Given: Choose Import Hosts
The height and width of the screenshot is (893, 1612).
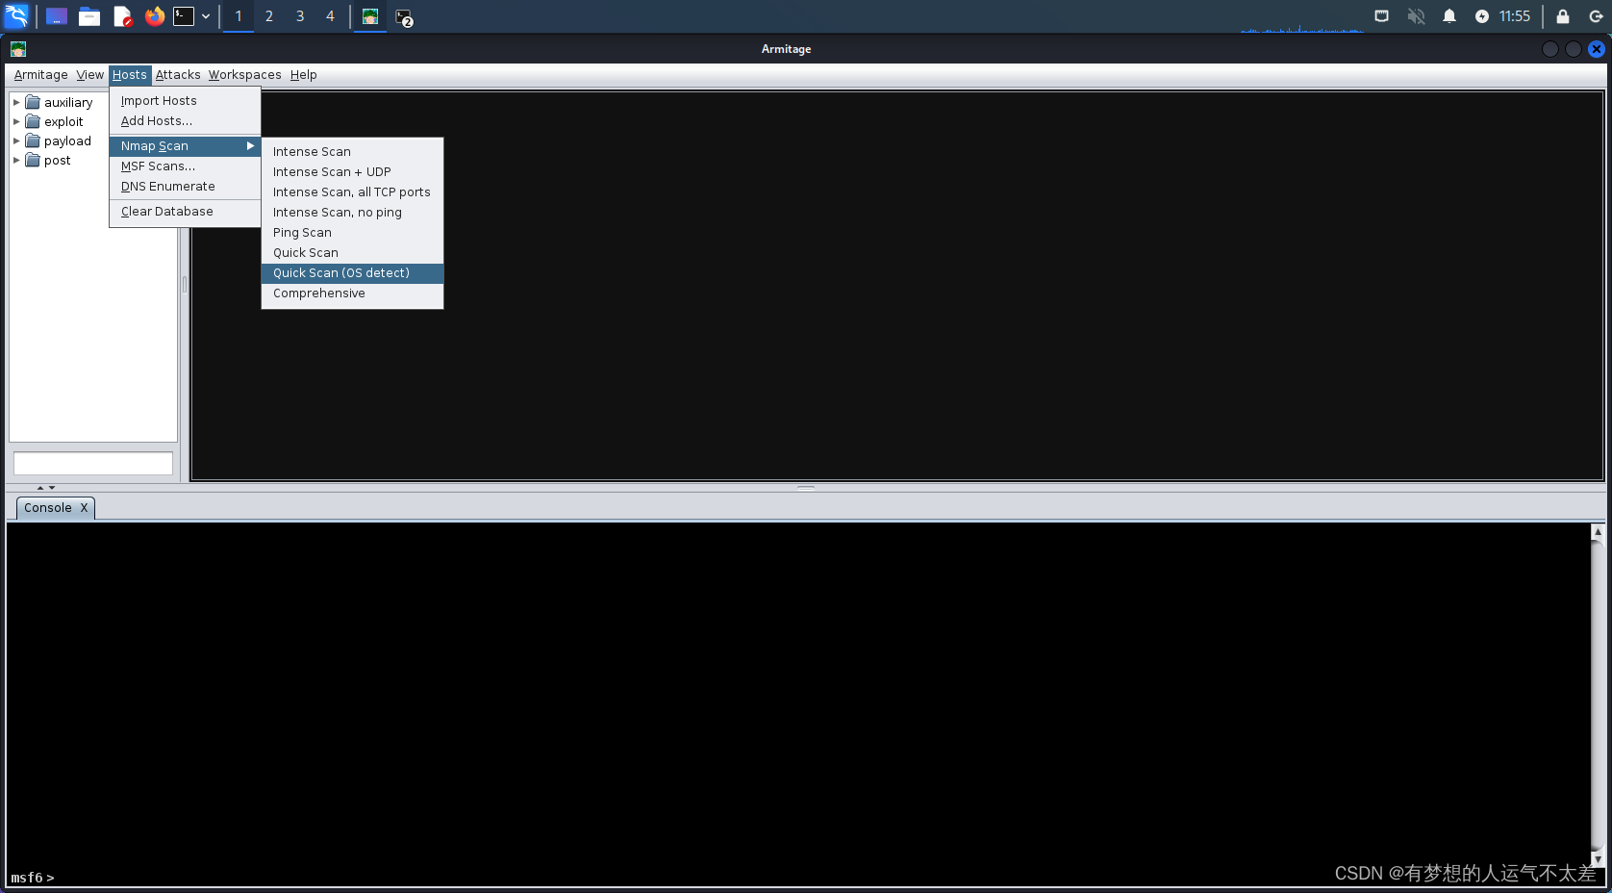Looking at the screenshot, I should point(185,101).
